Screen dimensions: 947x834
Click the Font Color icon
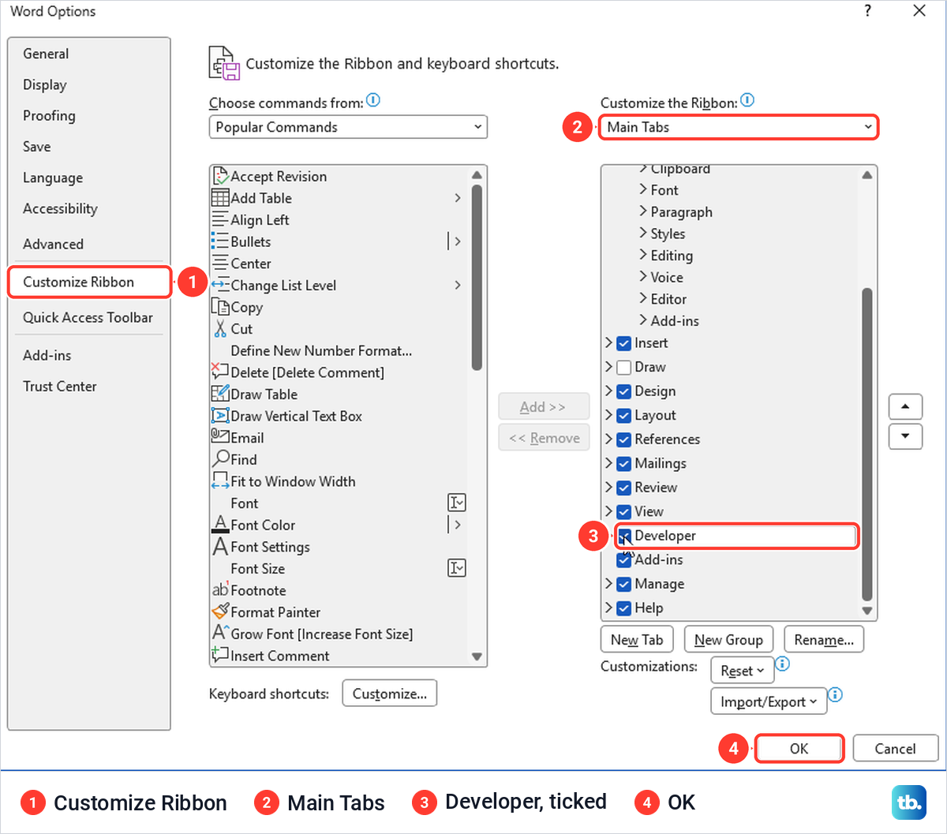tap(220, 525)
